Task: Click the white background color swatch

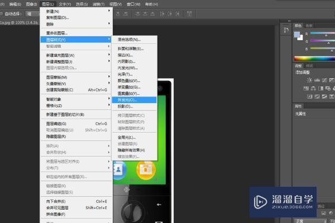Action: pos(300,38)
